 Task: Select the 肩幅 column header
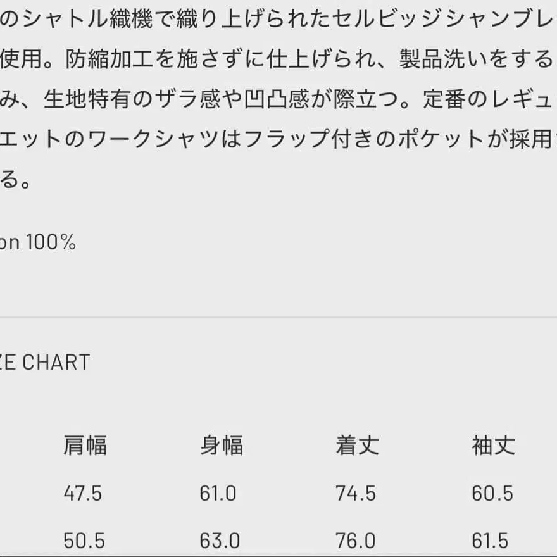click(85, 446)
